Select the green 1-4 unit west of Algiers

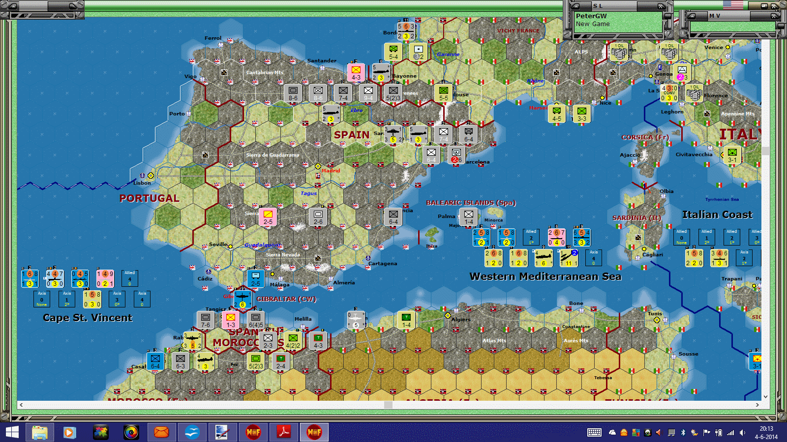tap(406, 320)
